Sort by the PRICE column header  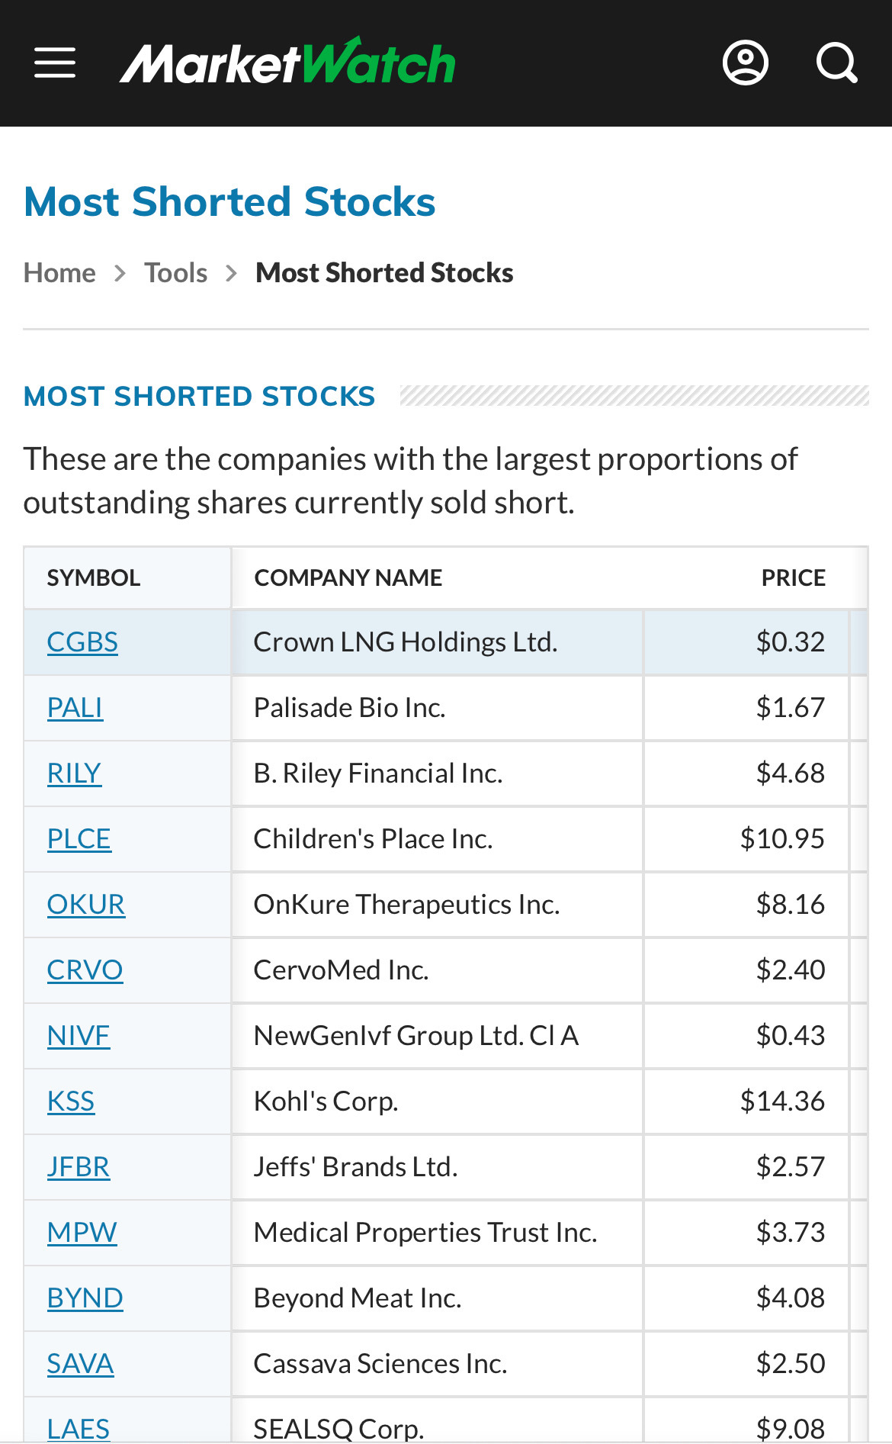click(x=794, y=577)
